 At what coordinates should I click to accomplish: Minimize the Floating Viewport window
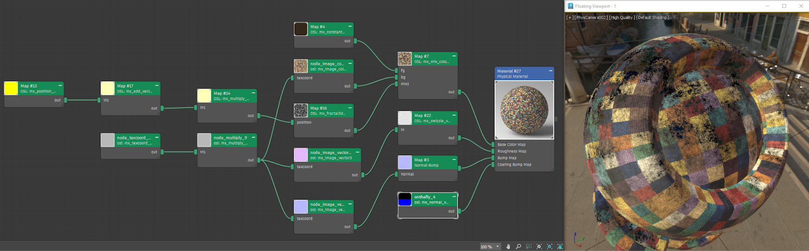767,6
